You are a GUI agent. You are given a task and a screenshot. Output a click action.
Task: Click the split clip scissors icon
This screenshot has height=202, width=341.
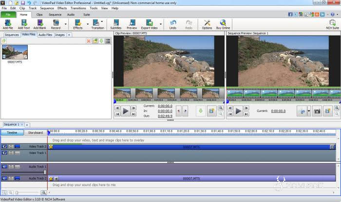click(302, 111)
